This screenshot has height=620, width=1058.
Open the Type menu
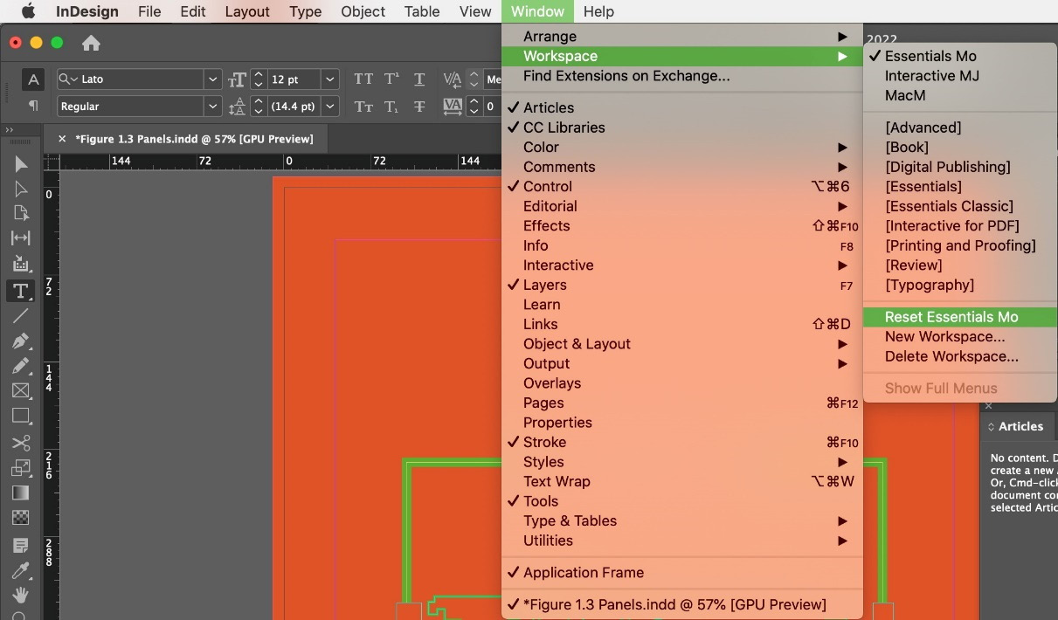point(305,11)
